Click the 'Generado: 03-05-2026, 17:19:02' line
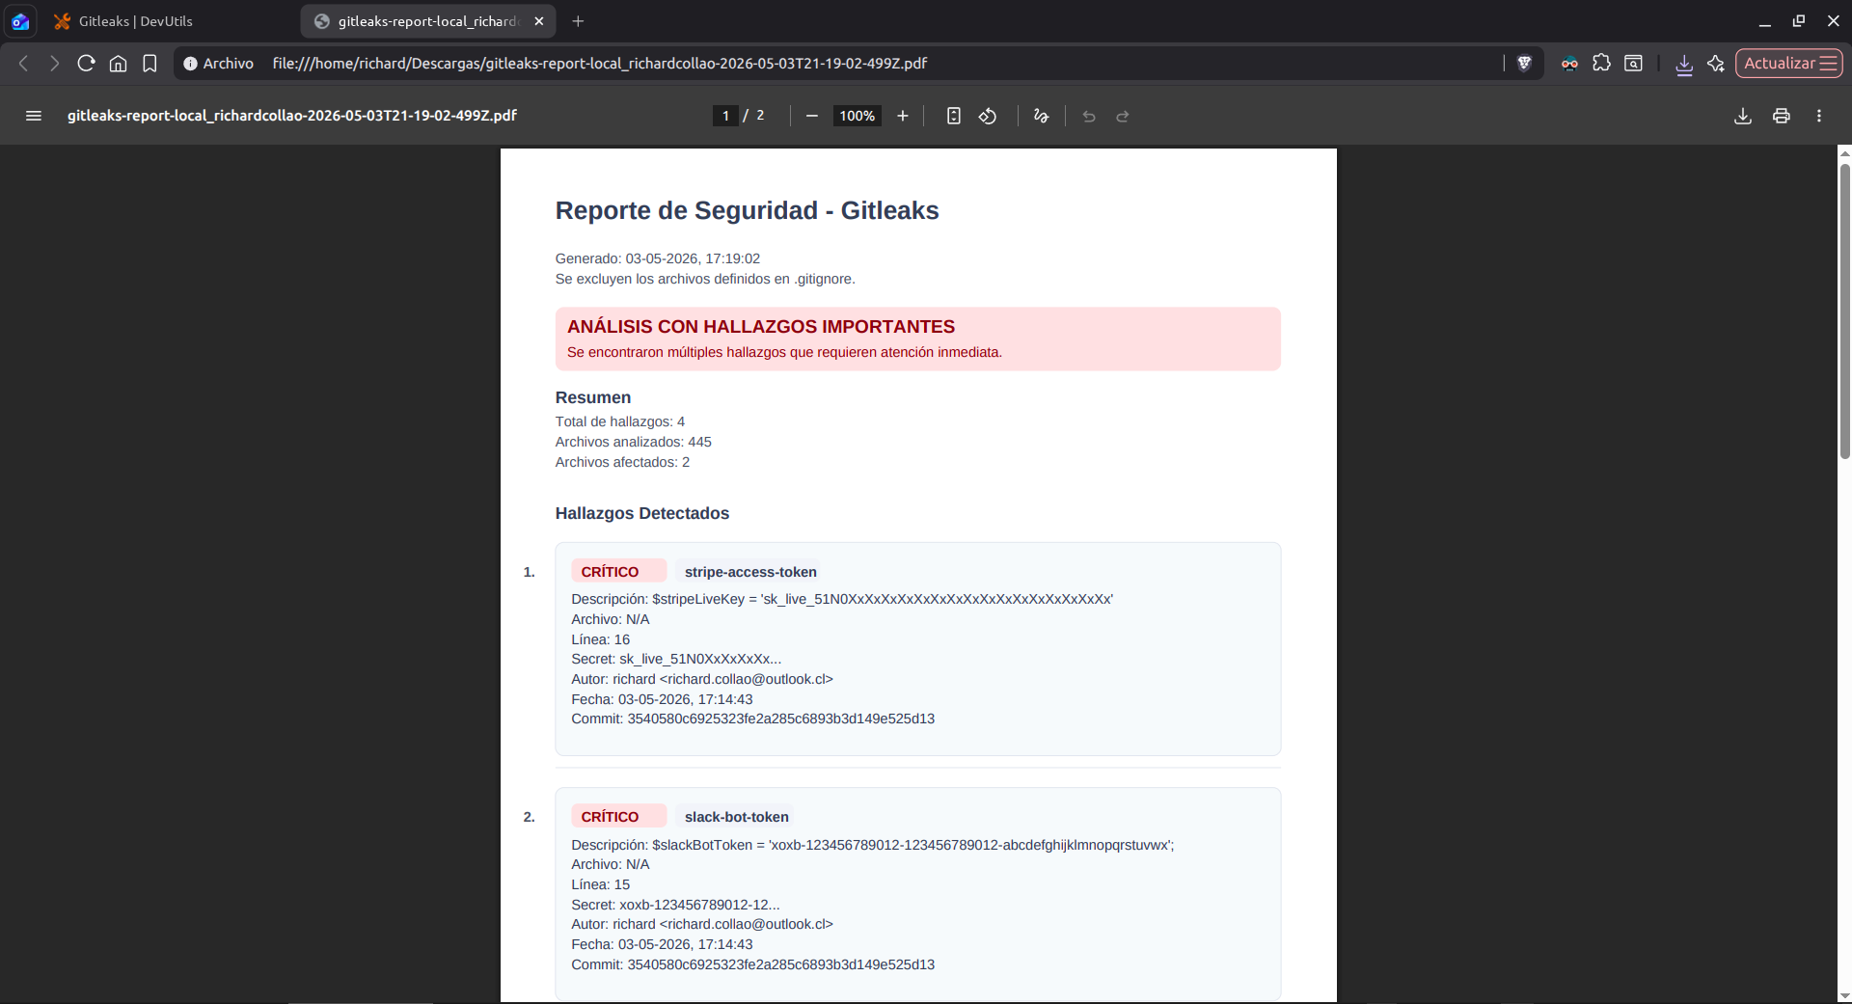 [657, 258]
